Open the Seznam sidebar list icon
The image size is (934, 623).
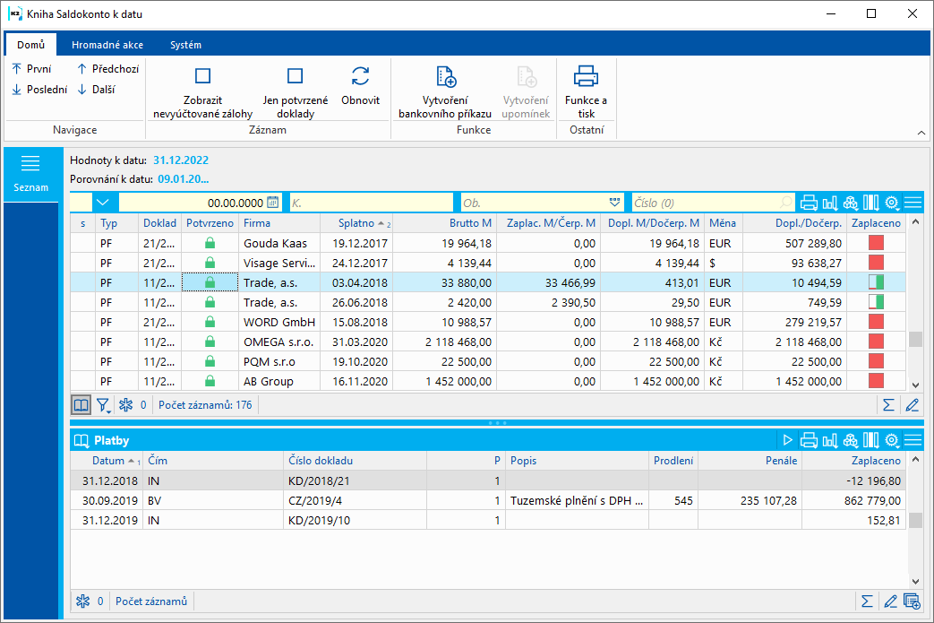click(x=31, y=162)
